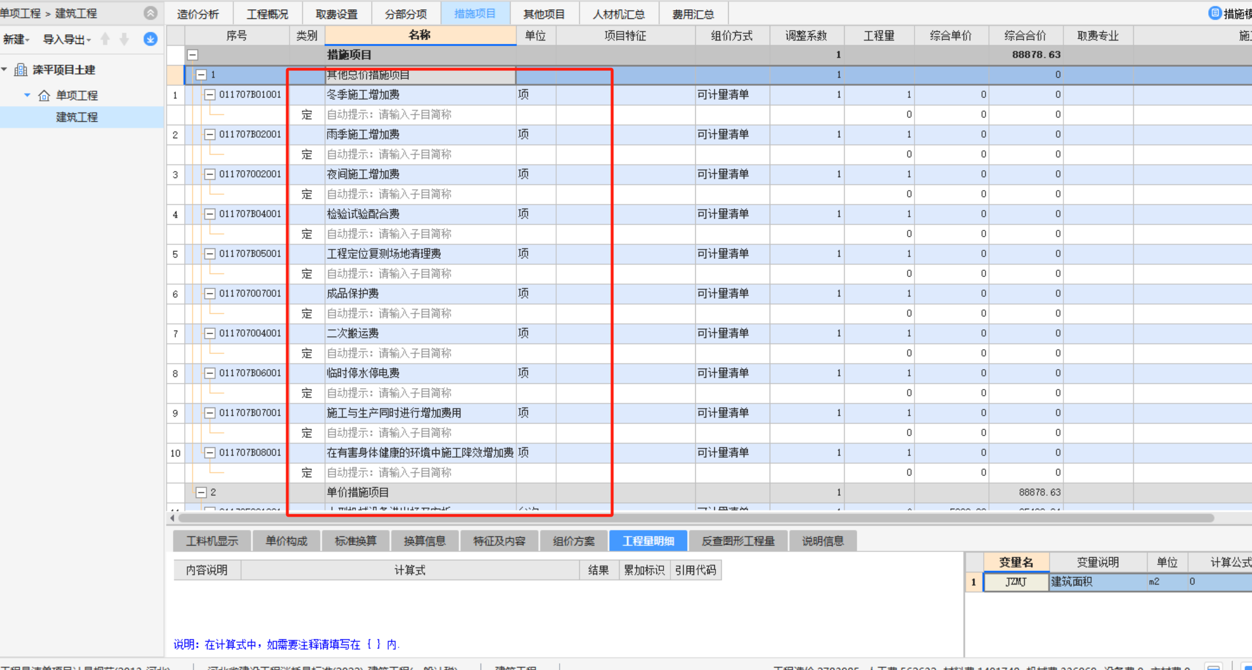Click total value 88878.63 in 措施项目 row
The height and width of the screenshot is (670, 1252).
1036,55
